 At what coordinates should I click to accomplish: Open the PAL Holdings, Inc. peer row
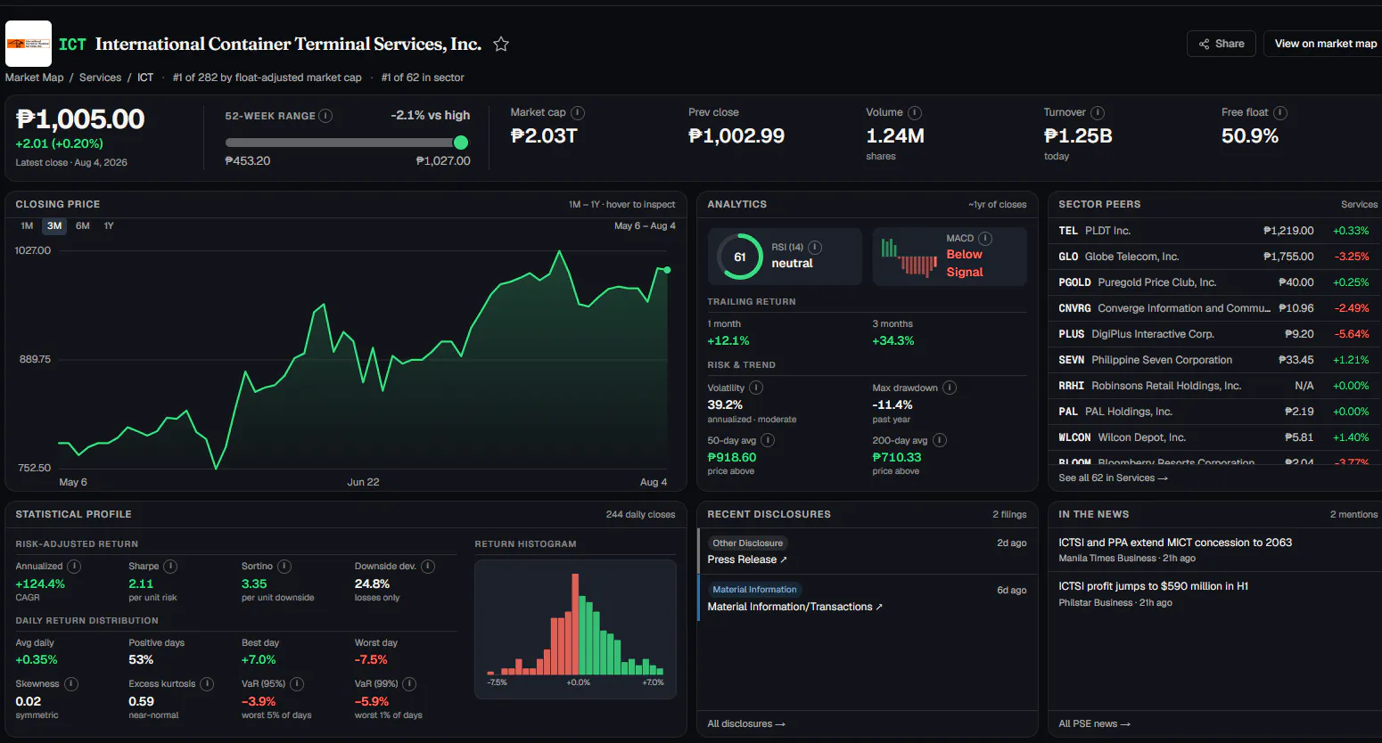1213,412
